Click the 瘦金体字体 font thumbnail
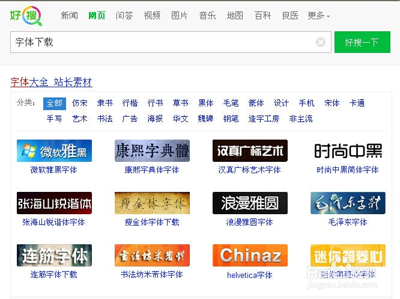400x299 pixels. (x=152, y=203)
